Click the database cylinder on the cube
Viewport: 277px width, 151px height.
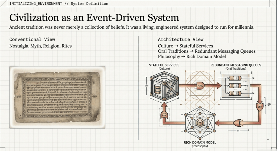coord(157,89)
